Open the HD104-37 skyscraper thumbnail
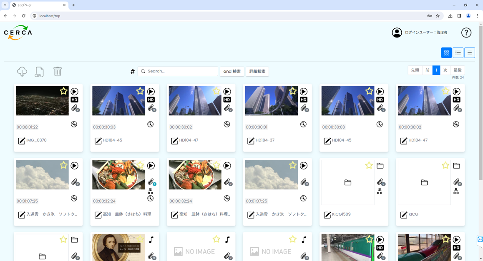This screenshot has width=483, height=261. [272, 100]
